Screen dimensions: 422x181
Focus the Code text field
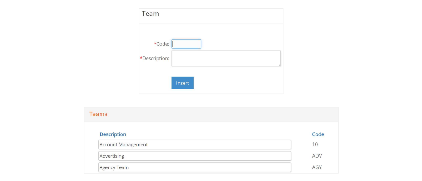click(186, 44)
